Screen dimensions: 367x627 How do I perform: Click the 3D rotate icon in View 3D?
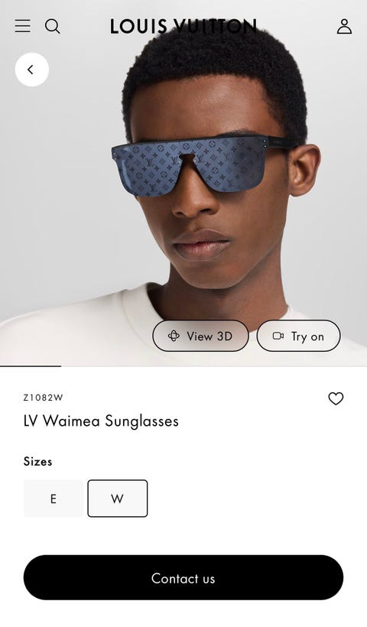(x=174, y=336)
